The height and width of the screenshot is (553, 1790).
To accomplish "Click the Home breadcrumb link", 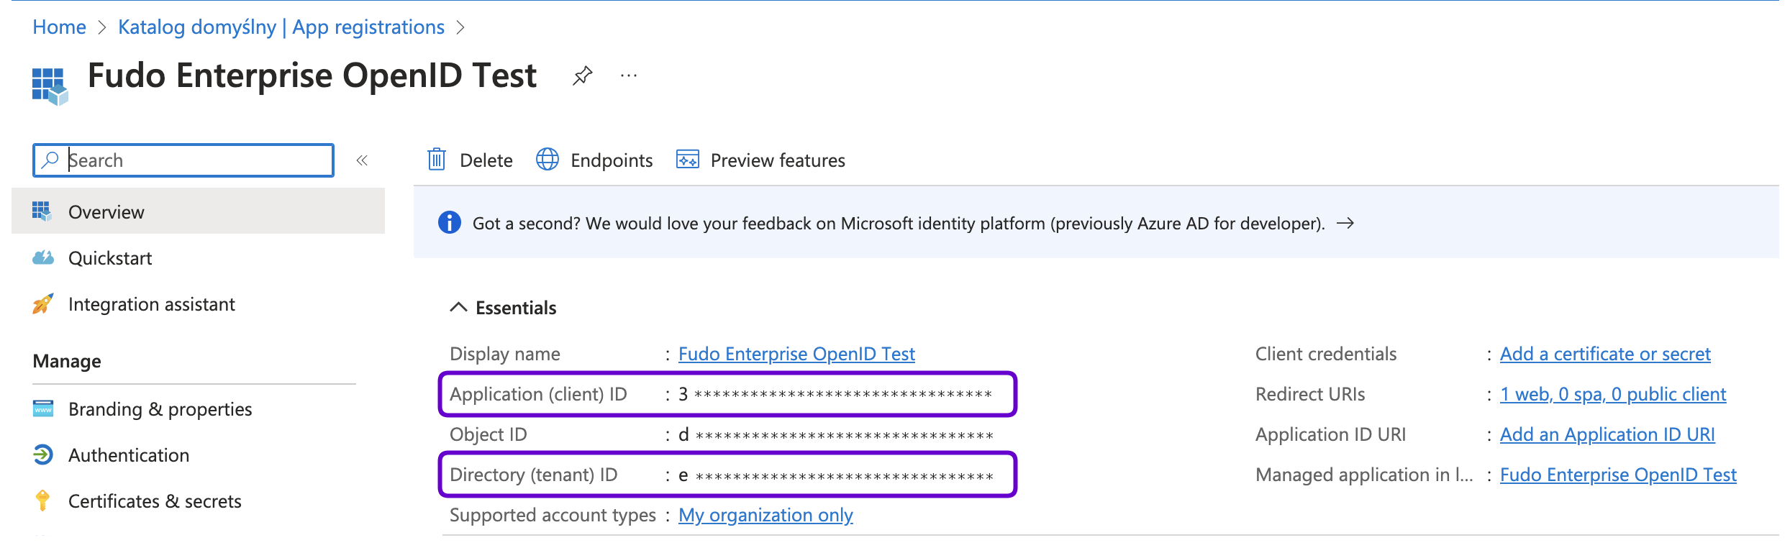I will pos(59,27).
